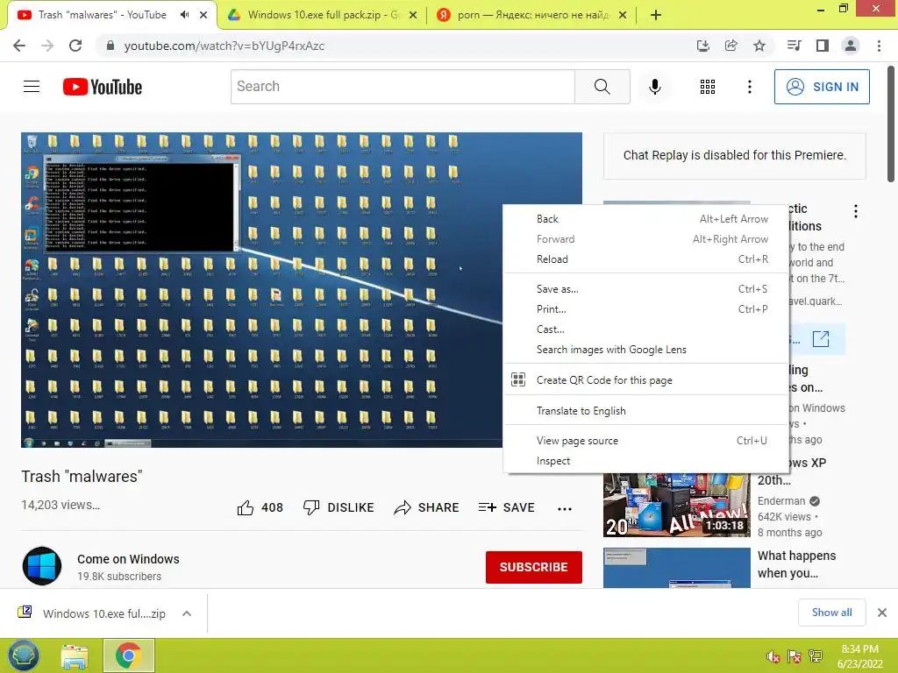Choose View page source
The height and width of the screenshot is (673, 898).
646,441
